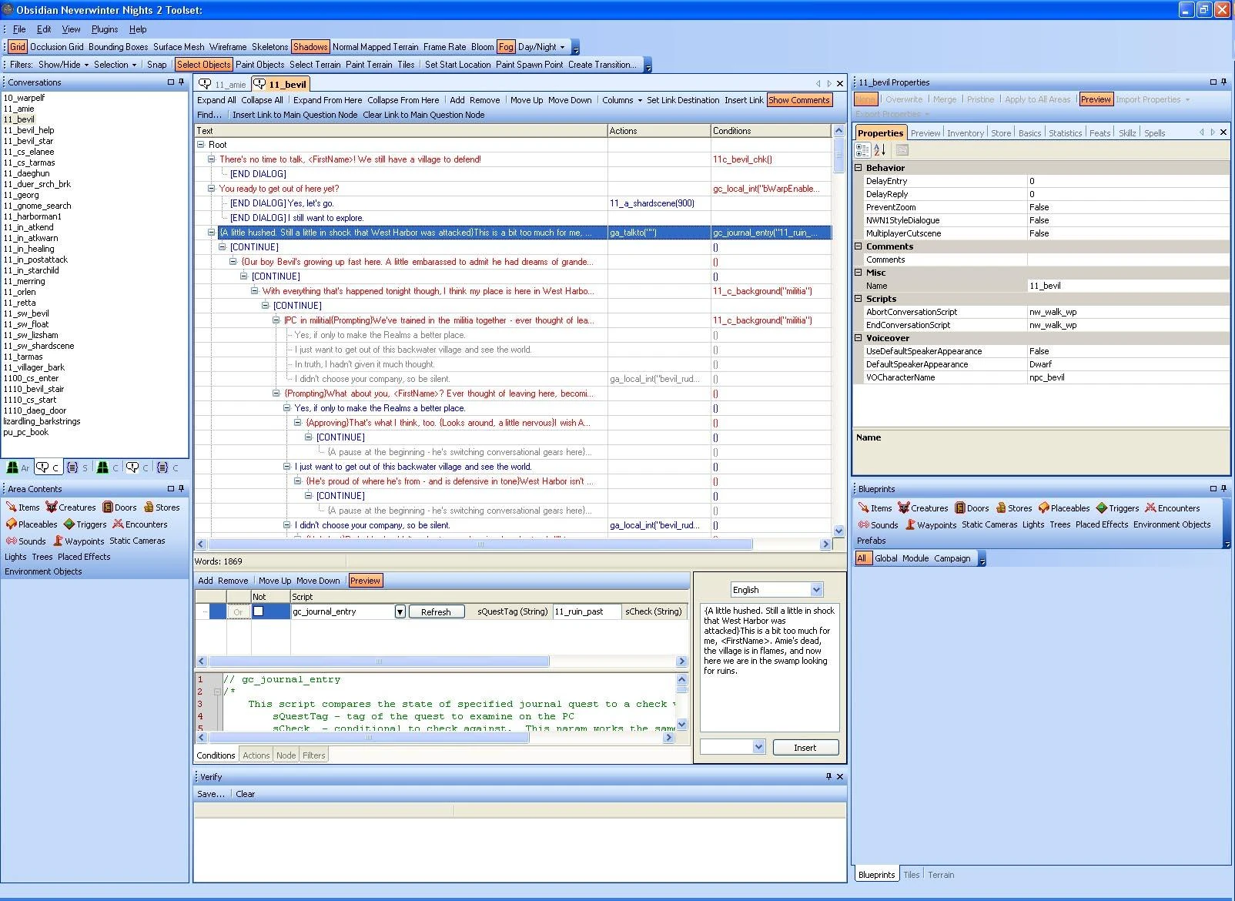This screenshot has width=1235, height=901.
Task: Click the Insert button
Action: click(x=805, y=748)
